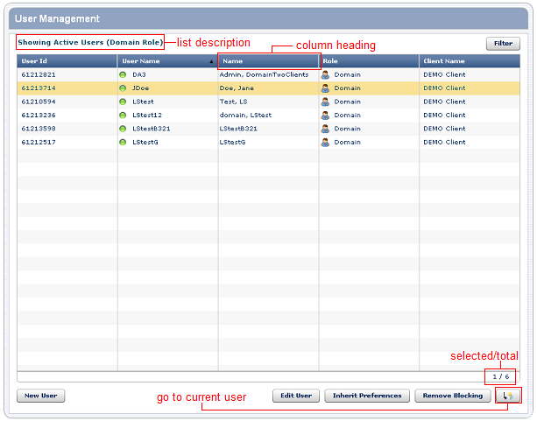Screen dimensions: 537x421
Task: Click green status icon beside LStestB321
Action: pos(124,129)
